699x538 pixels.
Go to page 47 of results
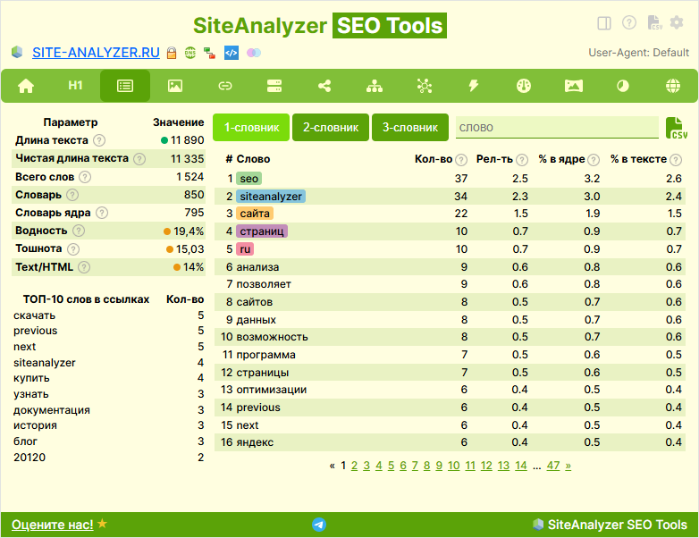tap(553, 466)
